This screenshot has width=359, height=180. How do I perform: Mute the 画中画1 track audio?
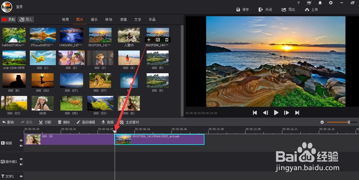tap(21, 164)
